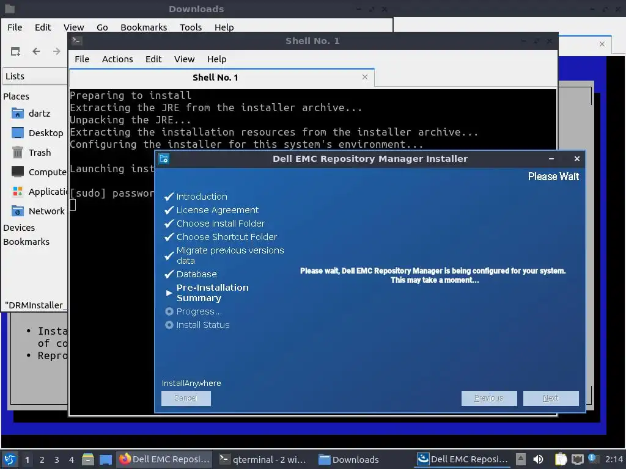Click Cancel in the Dell EMC installer
Image resolution: width=626 pixels, height=469 pixels.
(x=186, y=398)
